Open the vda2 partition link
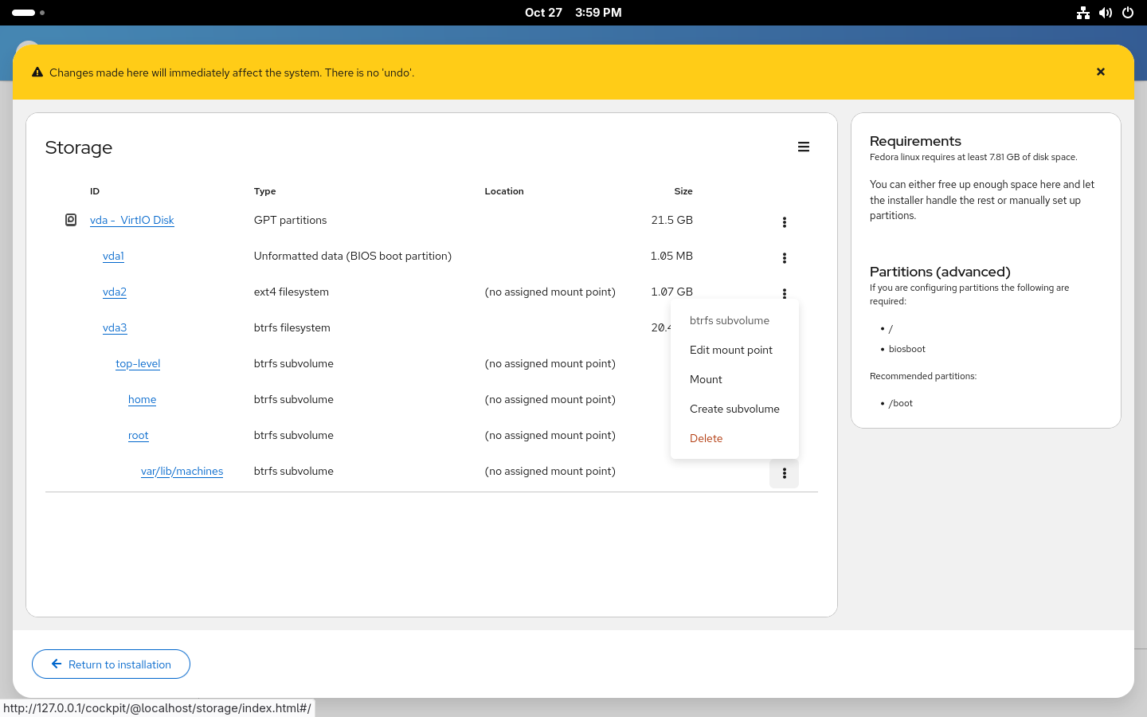The image size is (1147, 717). [115, 292]
